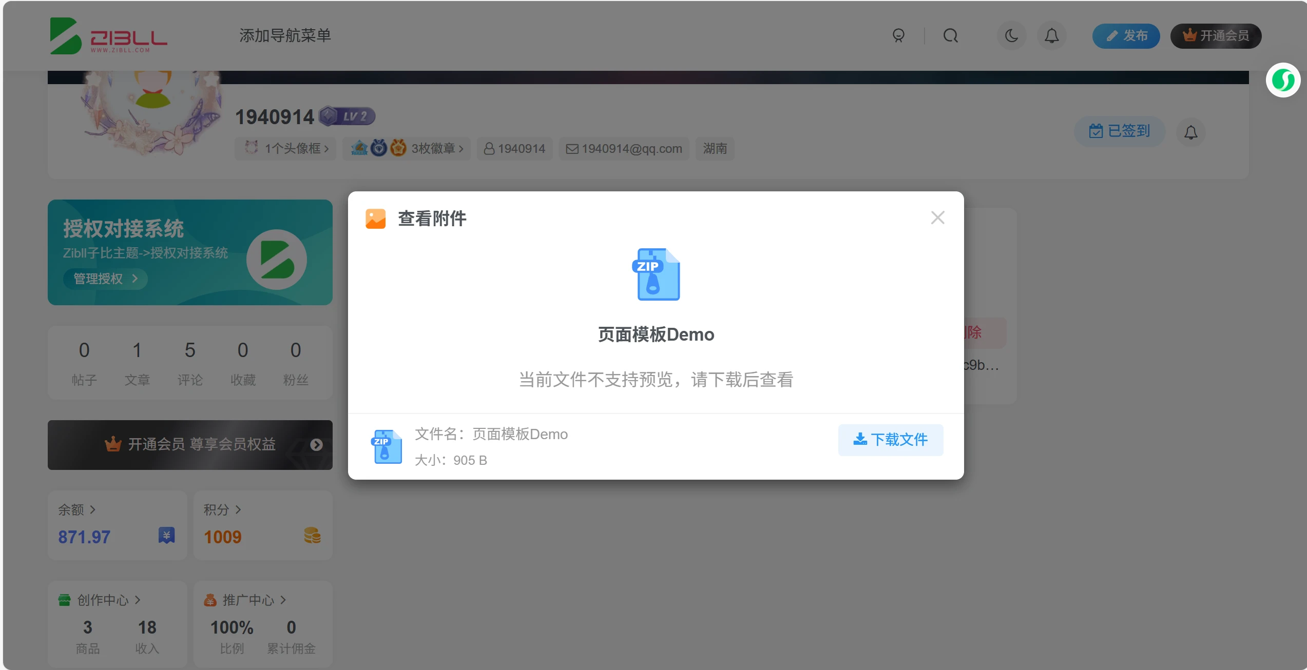Click the 发布 publish button
Image resolution: width=1307 pixels, height=670 pixels.
(x=1126, y=36)
